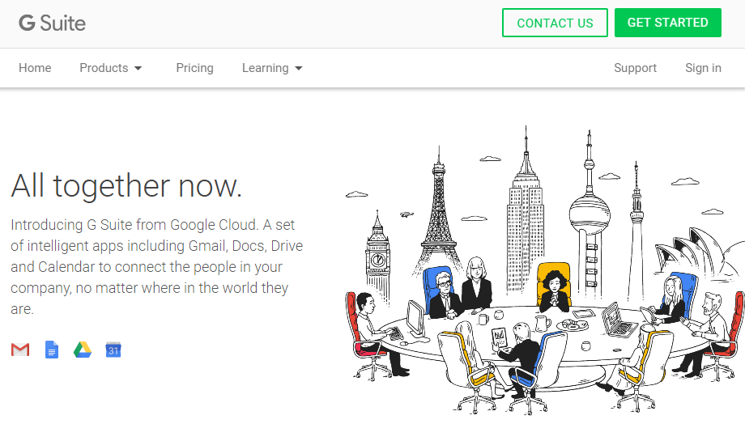Image resolution: width=745 pixels, height=424 pixels.
Task: Open the Learning menu
Action: (x=272, y=68)
